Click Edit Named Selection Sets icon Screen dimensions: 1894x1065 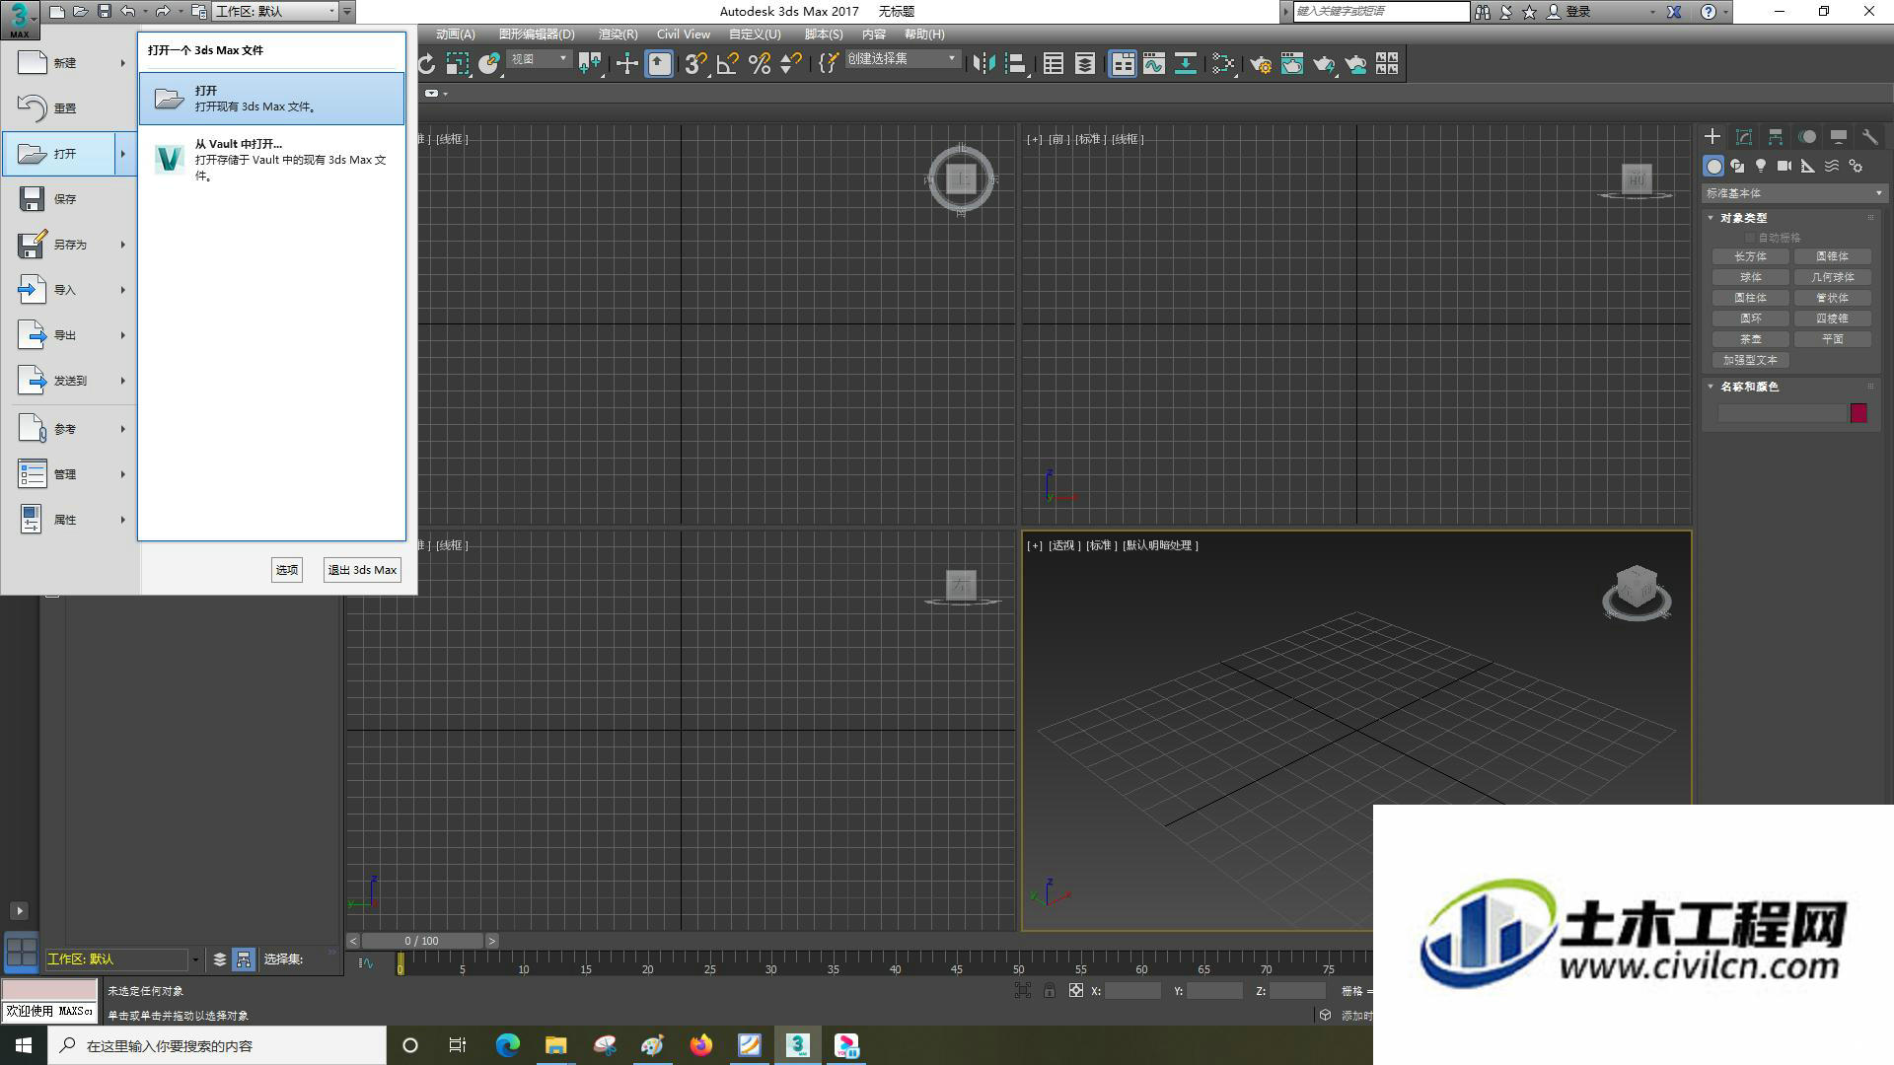point(829,64)
